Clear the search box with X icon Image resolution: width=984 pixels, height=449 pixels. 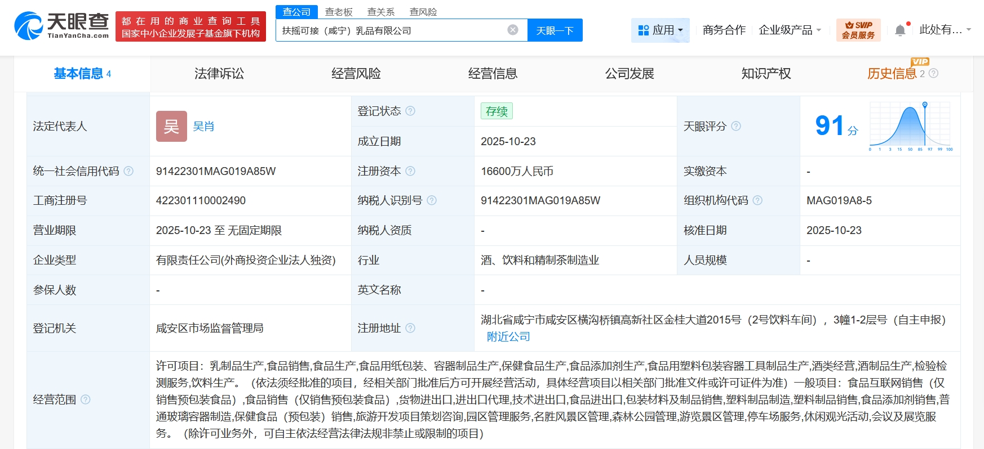point(513,30)
